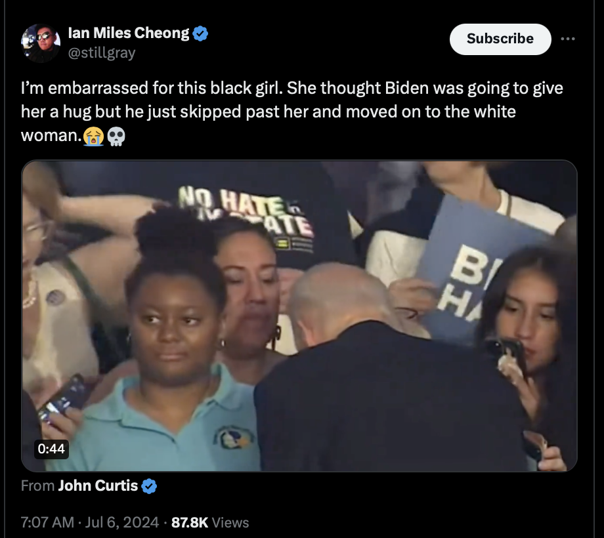This screenshot has height=538, width=604.
Task: Click the "From" label under the video
Action: tap(38, 486)
